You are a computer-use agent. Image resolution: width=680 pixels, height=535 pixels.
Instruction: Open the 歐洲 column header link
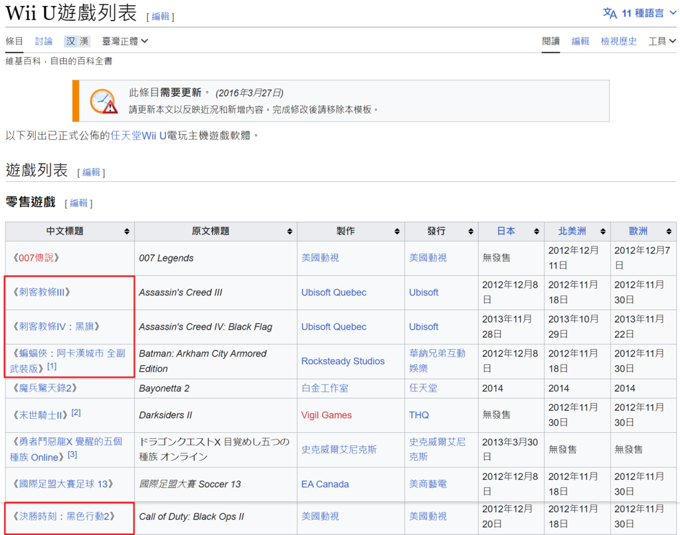tap(638, 231)
